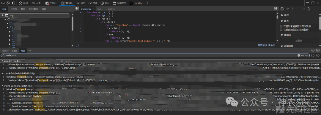Collapse app.4d11da49.js search results
This screenshot has height=115, width=321.
(x=2, y=61)
